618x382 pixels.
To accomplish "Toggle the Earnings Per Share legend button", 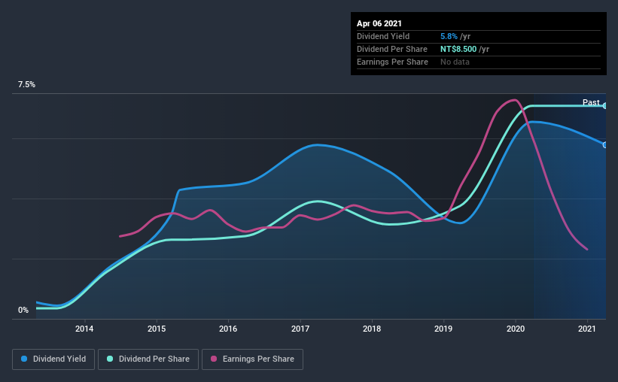I will click(x=252, y=359).
